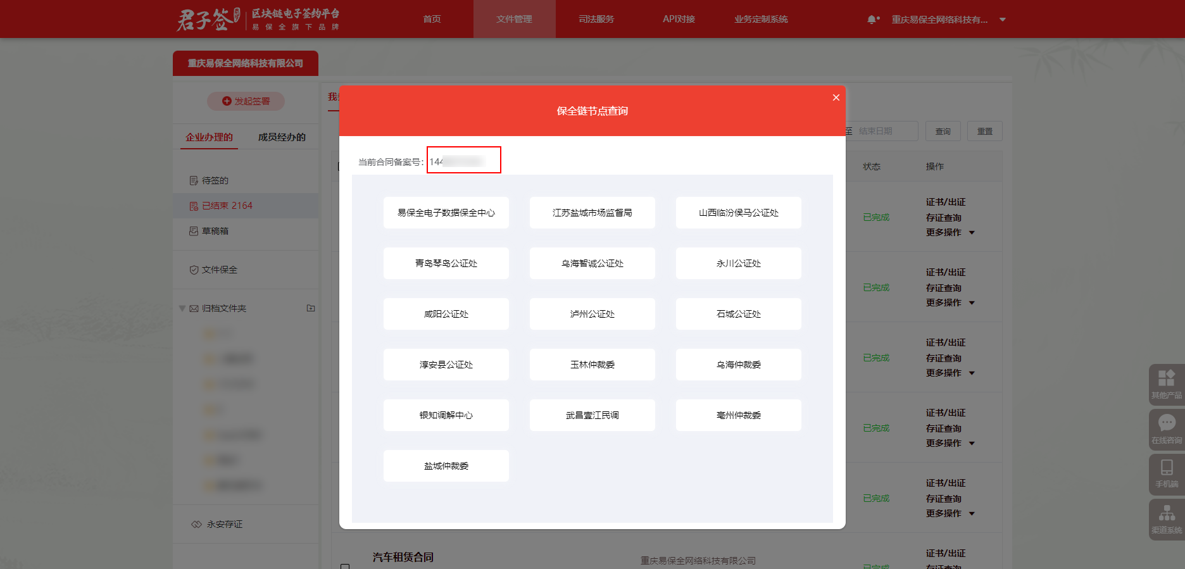This screenshot has height=569, width=1185.
Task: Switch to the 成员经办的 tab
Action: click(282, 137)
